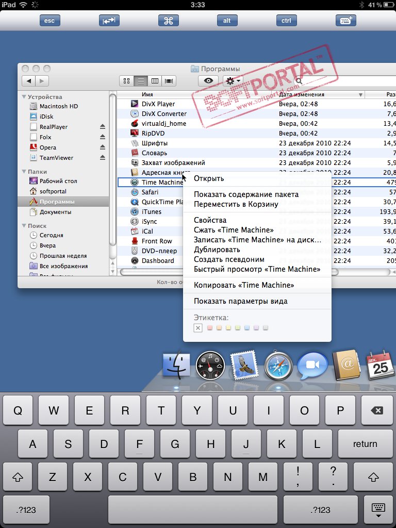Screen dimensions: 396x528
Task: Click the Finder search field
Action: [x=344, y=81]
